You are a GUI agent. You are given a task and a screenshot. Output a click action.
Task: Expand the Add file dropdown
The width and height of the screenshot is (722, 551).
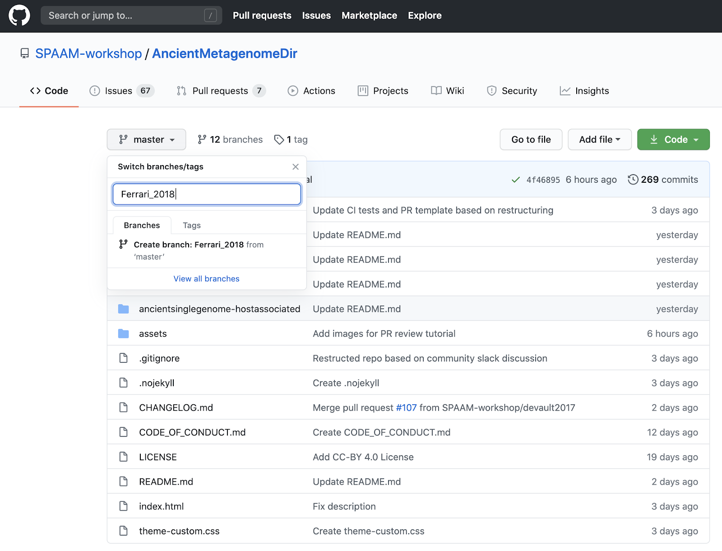click(x=599, y=140)
